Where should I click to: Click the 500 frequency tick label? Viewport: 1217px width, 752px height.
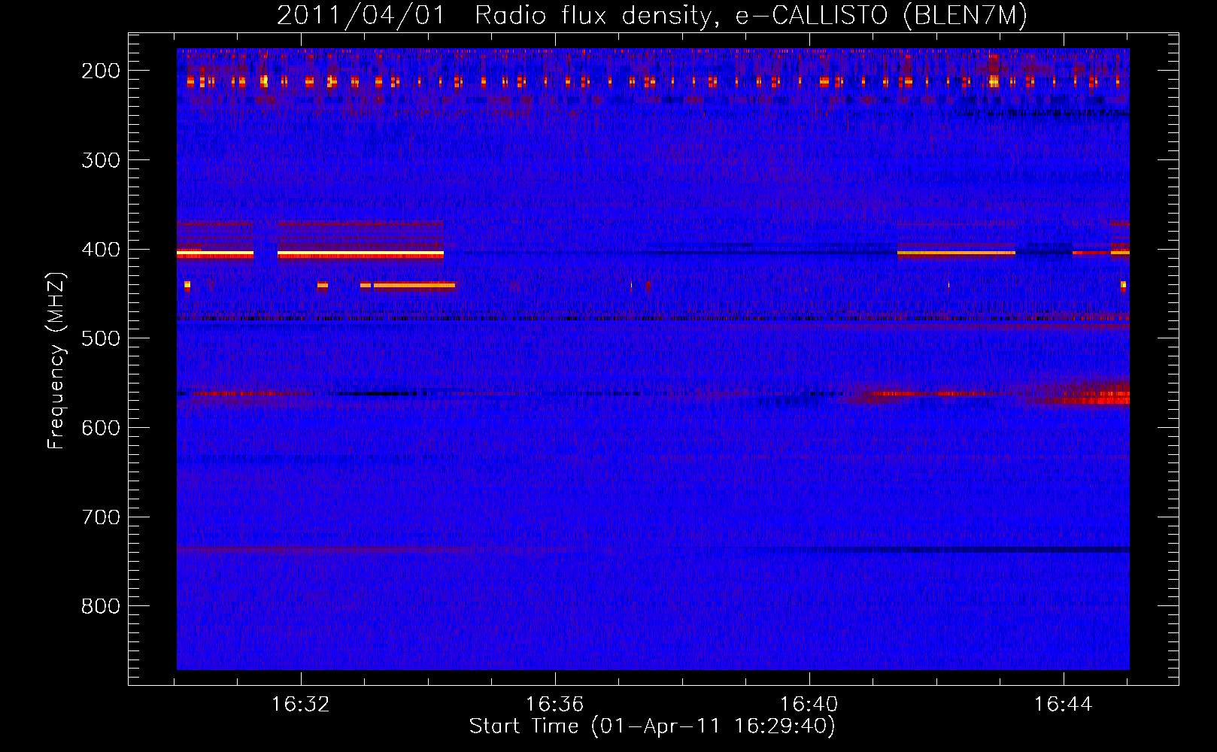click(101, 338)
